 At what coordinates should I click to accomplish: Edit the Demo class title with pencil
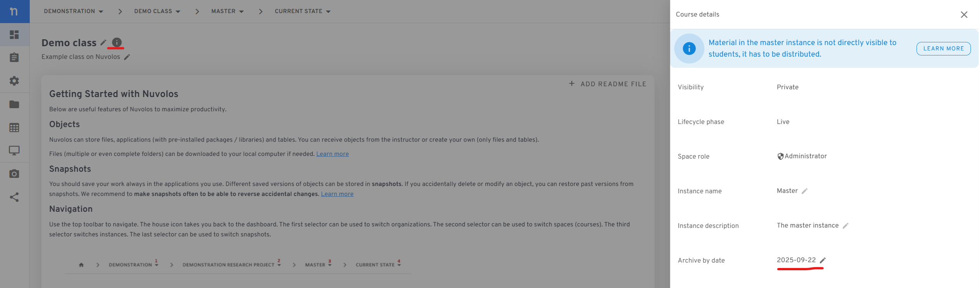coord(103,43)
